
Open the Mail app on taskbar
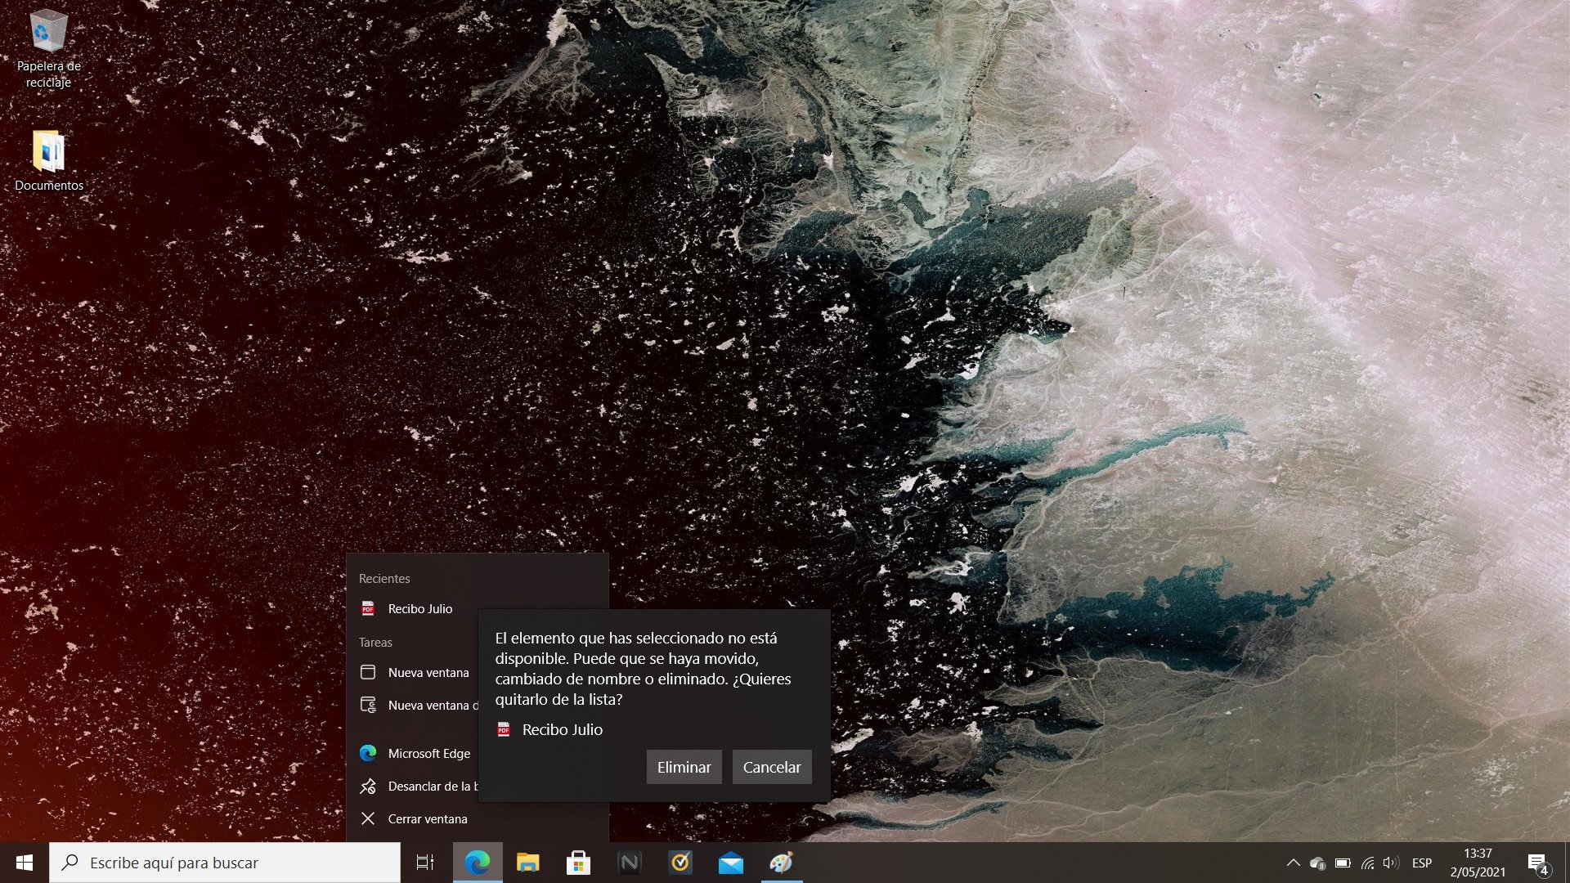730,863
